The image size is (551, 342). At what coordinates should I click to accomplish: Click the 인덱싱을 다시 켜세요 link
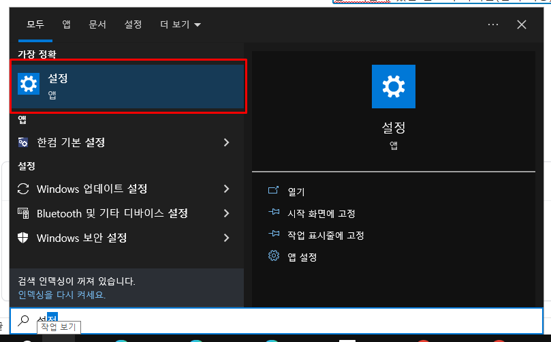[x=62, y=294]
